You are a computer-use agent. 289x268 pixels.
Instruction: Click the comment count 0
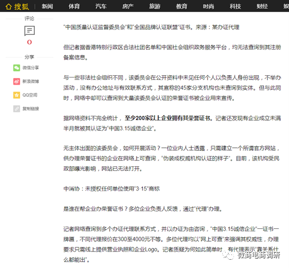pyautogui.click(x=30, y=42)
